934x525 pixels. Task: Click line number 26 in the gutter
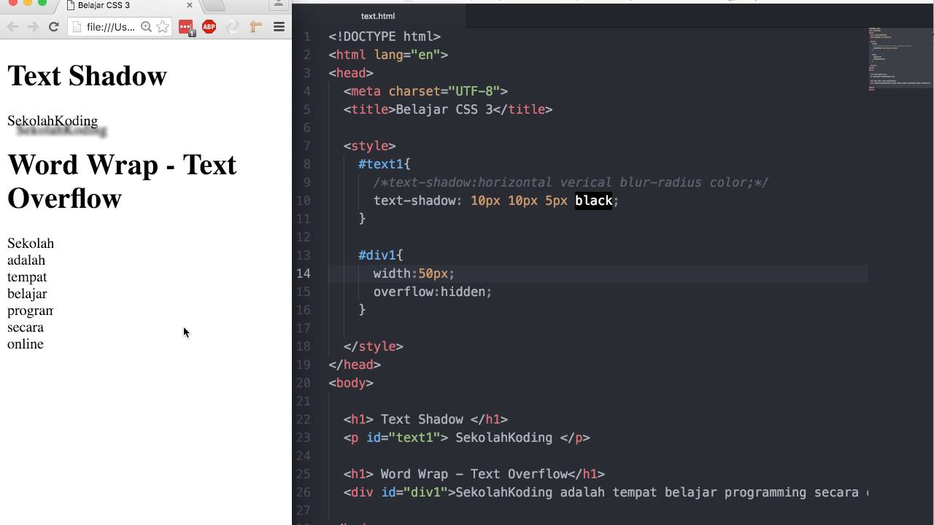click(304, 492)
